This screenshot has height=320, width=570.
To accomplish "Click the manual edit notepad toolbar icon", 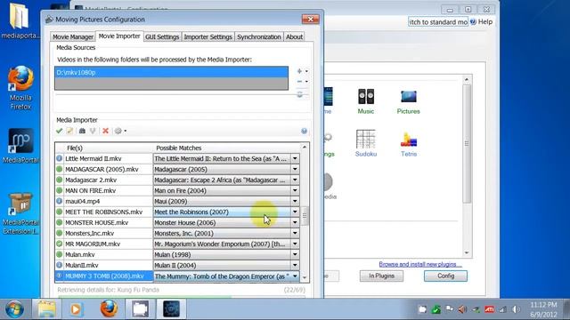I will pyautogui.click(x=69, y=131).
